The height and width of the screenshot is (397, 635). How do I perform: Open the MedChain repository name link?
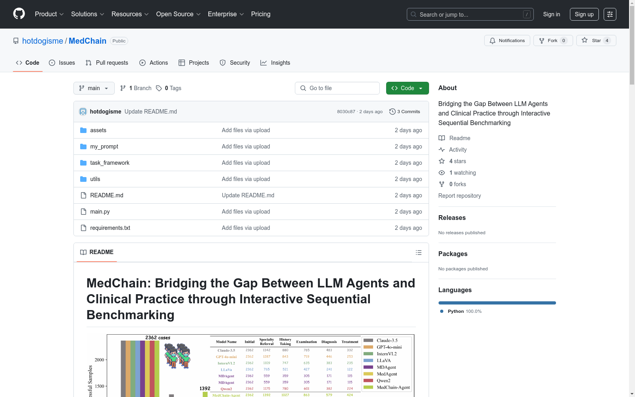(x=88, y=41)
